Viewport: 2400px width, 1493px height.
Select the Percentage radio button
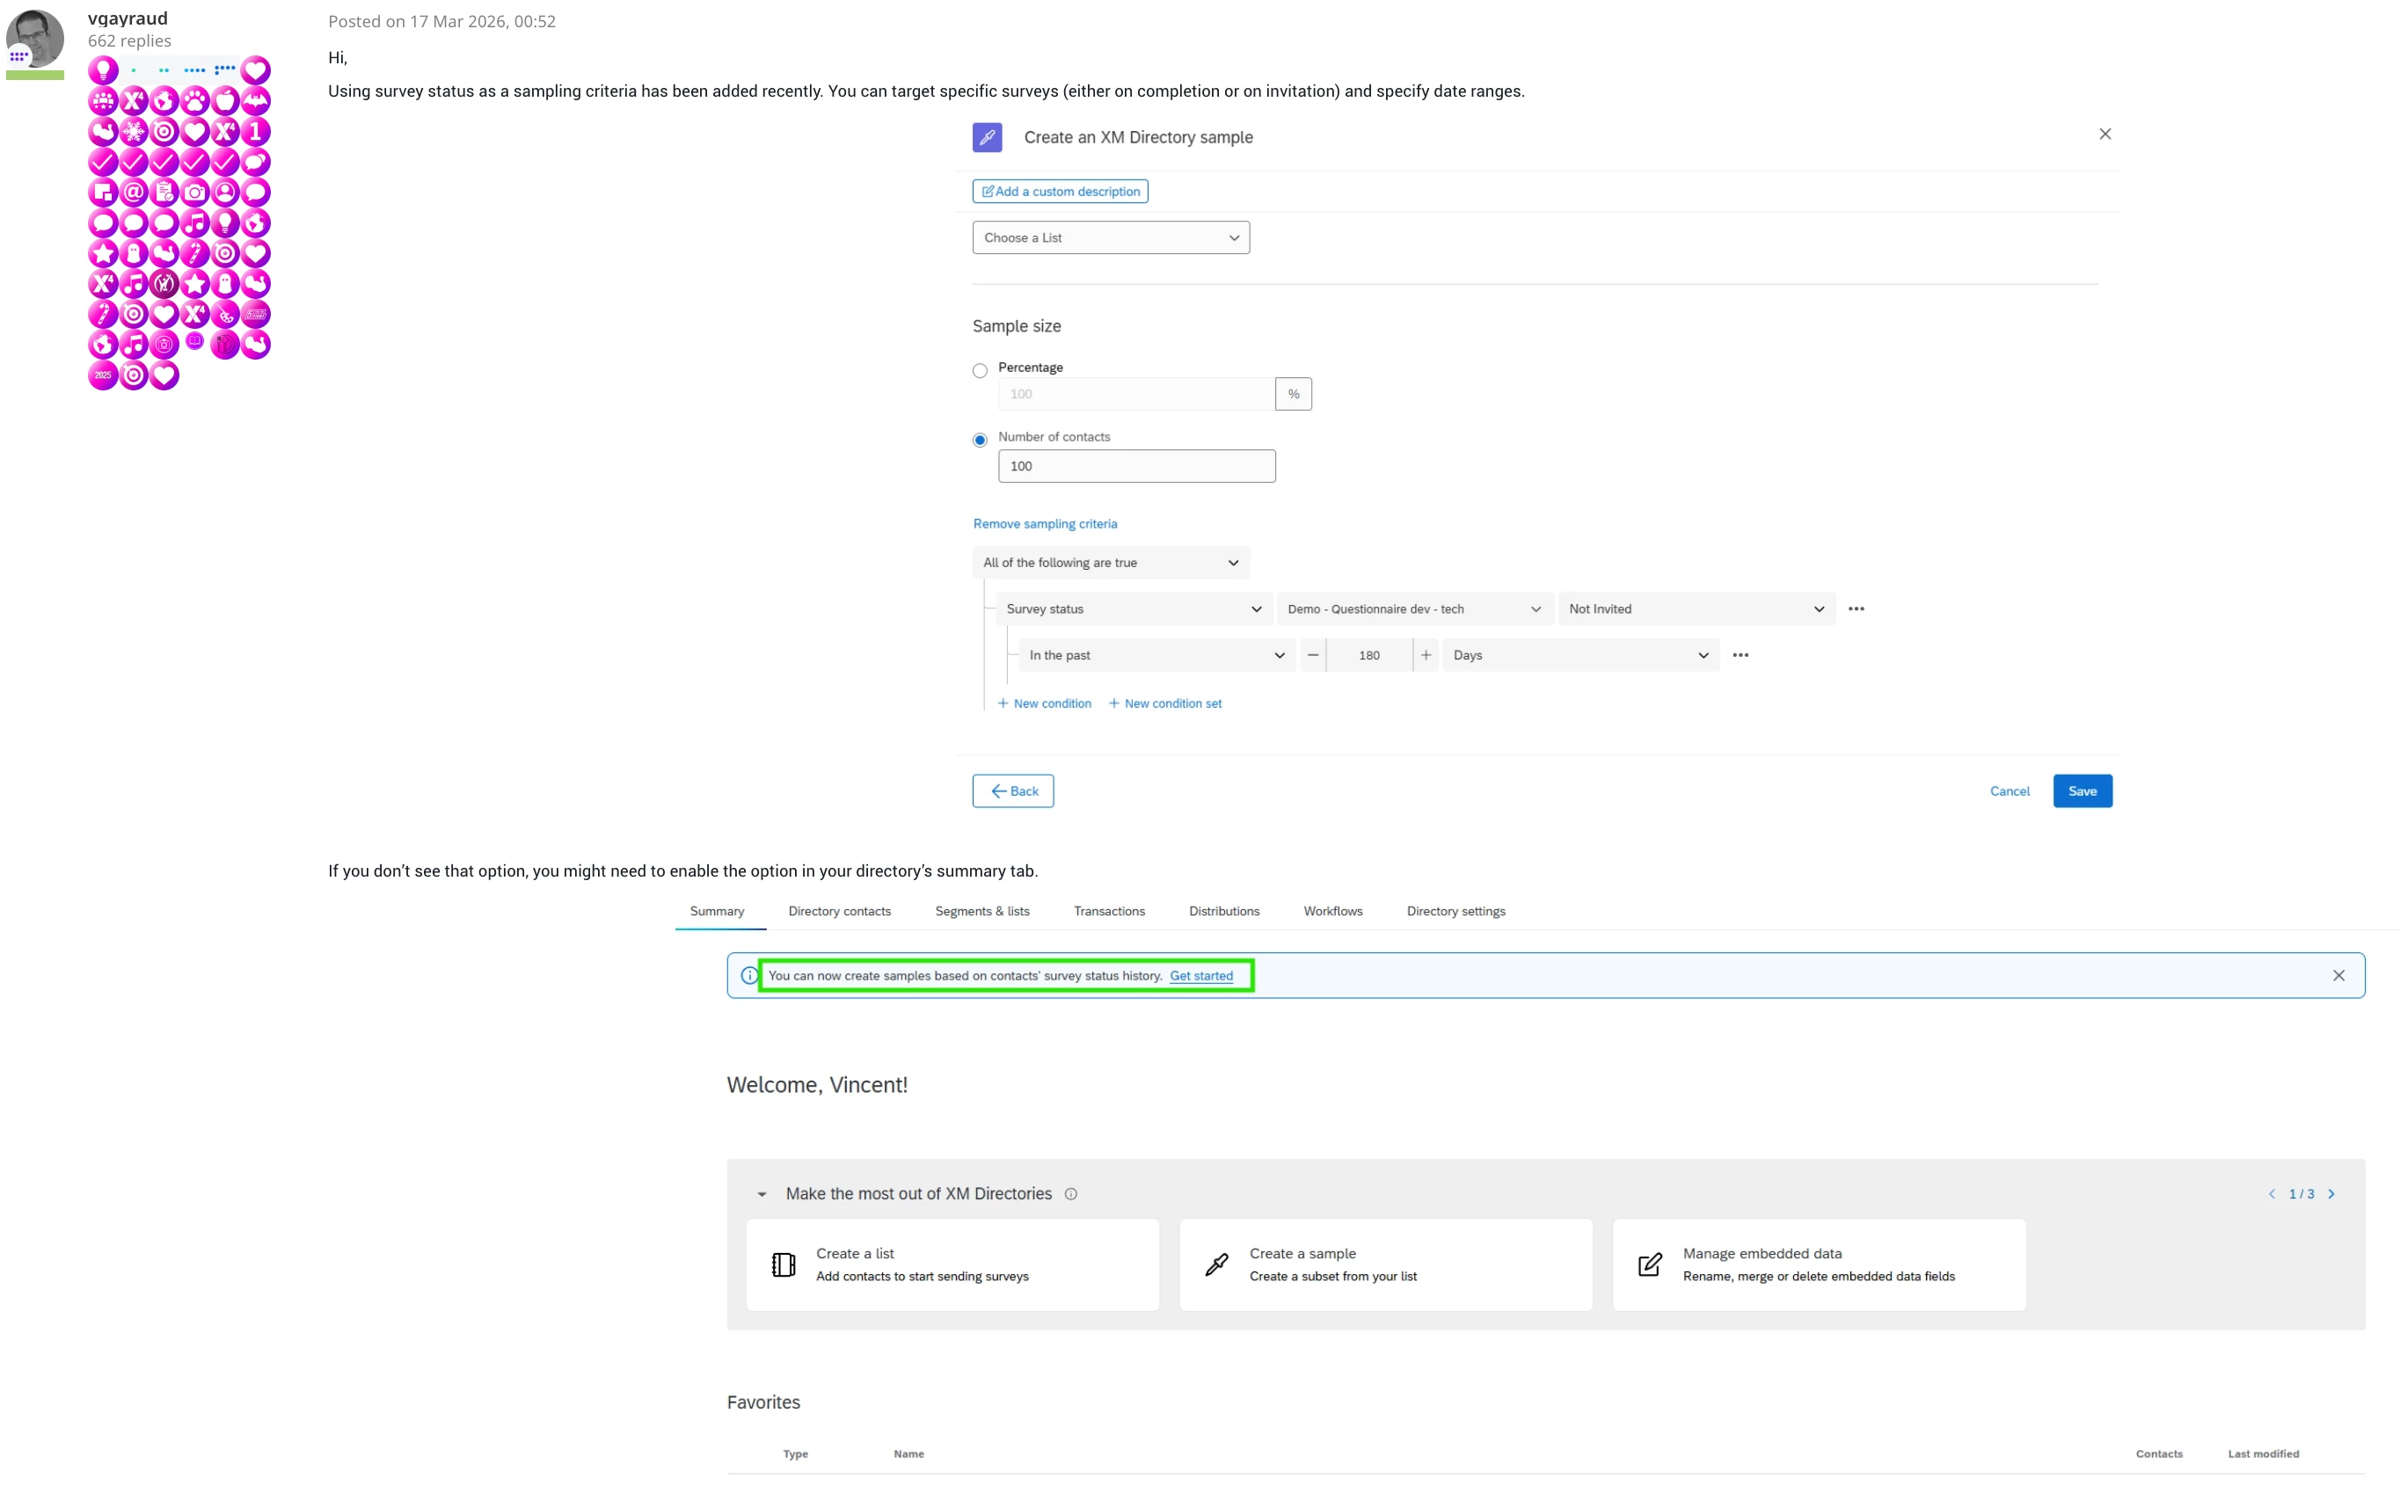(980, 371)
